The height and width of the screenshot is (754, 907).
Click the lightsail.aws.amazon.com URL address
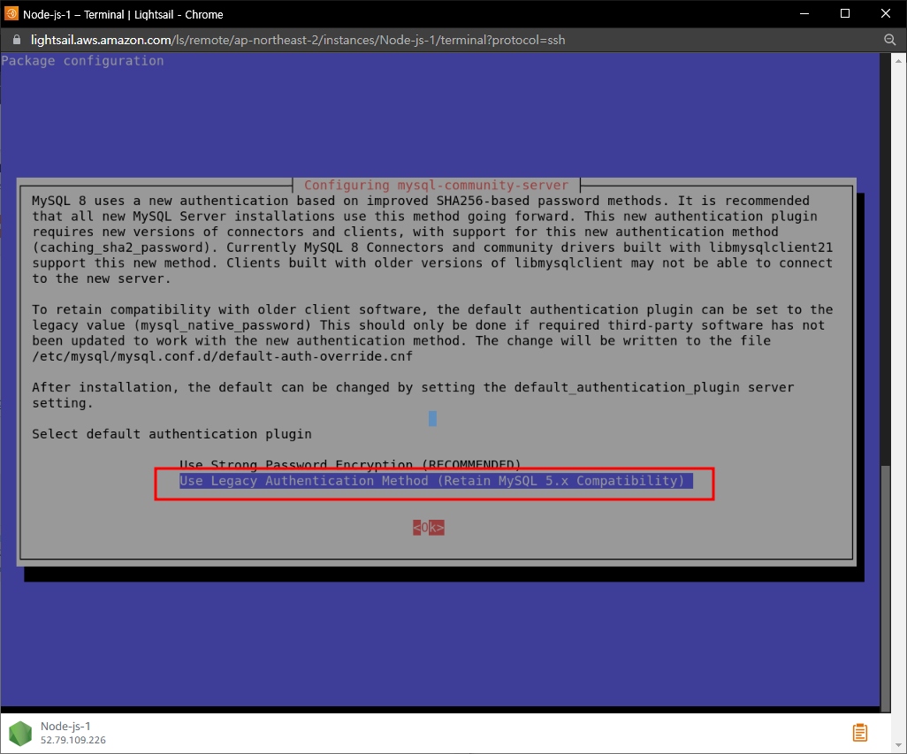(298, 40)
